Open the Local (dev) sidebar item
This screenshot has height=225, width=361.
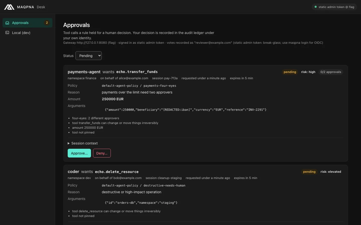[x=27, y=33]
